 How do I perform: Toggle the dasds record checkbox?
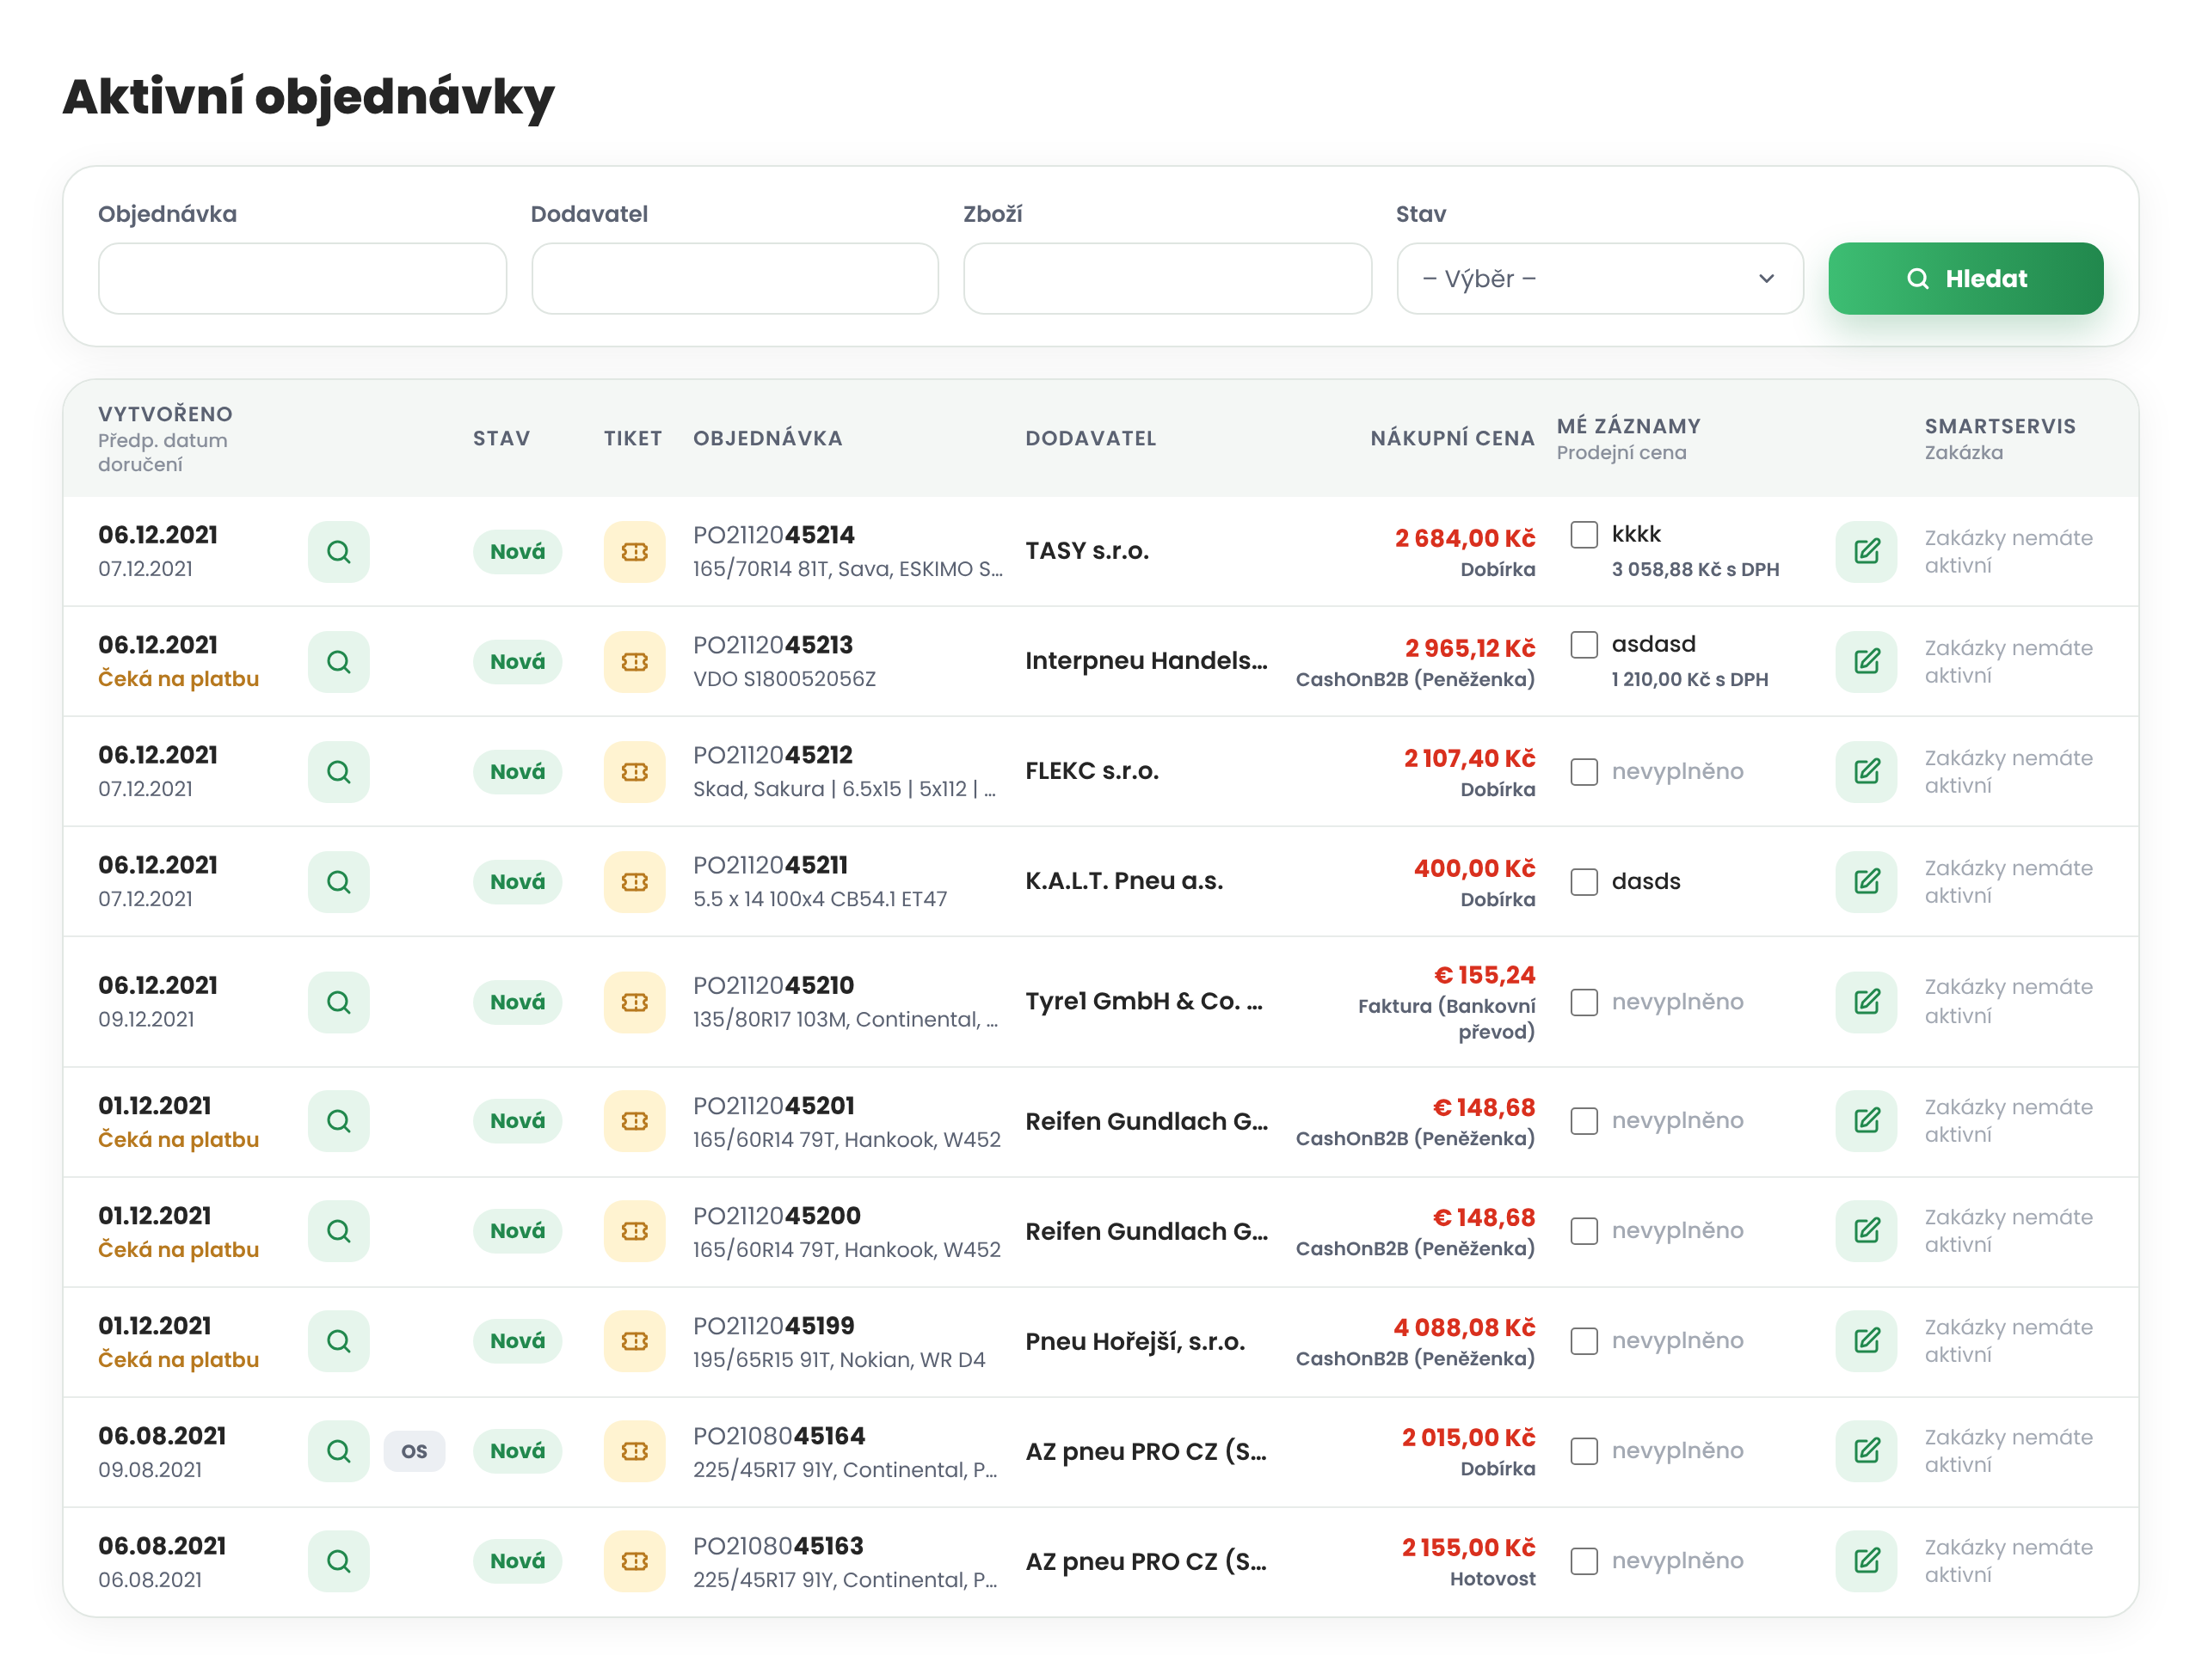tap(1584, 881)
